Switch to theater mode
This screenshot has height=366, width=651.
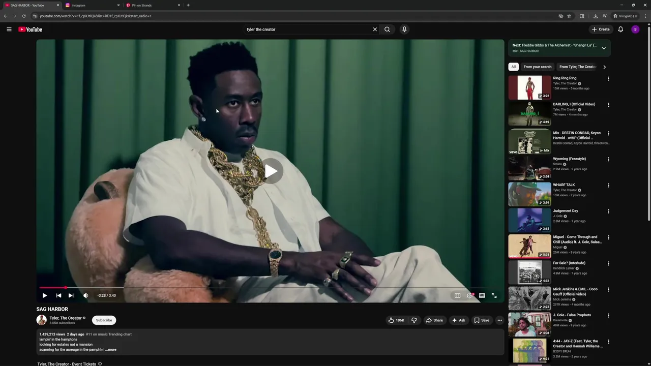pyautogui.click(x=482, y=295)
